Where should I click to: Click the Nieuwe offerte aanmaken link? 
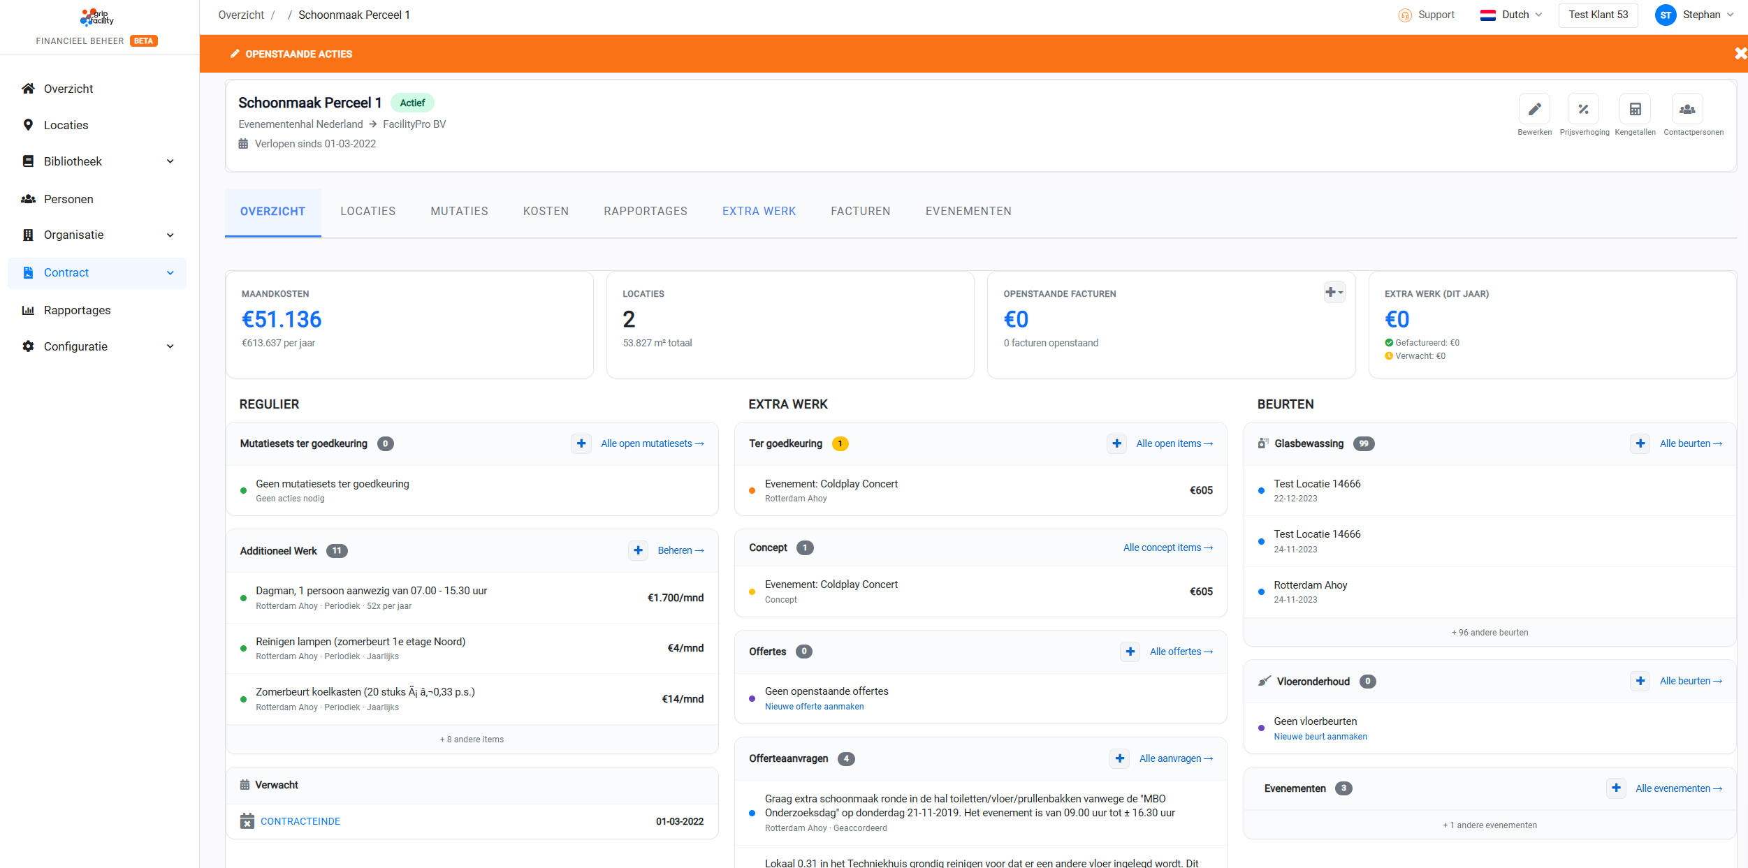[x=813, y=706]
